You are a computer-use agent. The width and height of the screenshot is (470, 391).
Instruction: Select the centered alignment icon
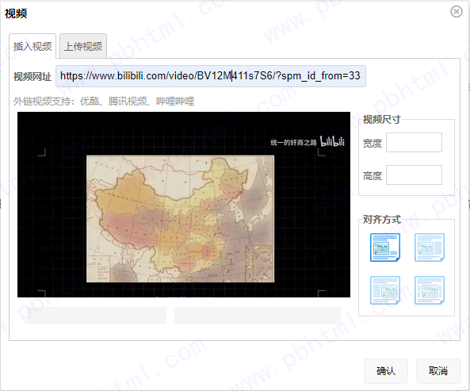[x=430, y=290]
